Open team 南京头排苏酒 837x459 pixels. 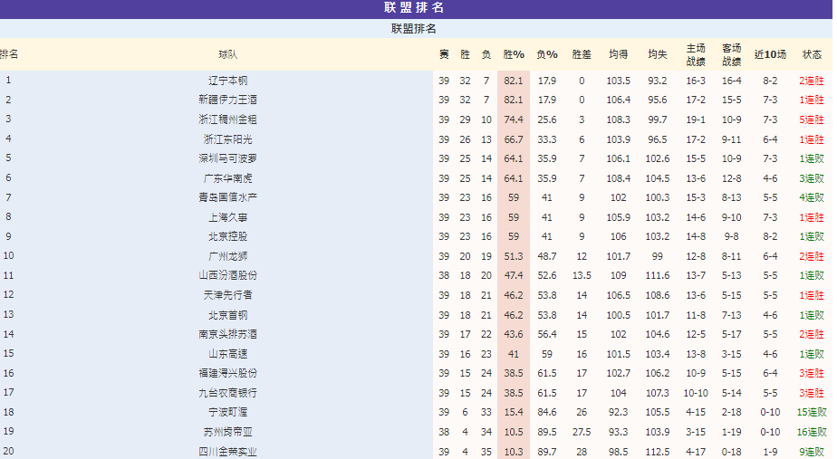(228, 334)
